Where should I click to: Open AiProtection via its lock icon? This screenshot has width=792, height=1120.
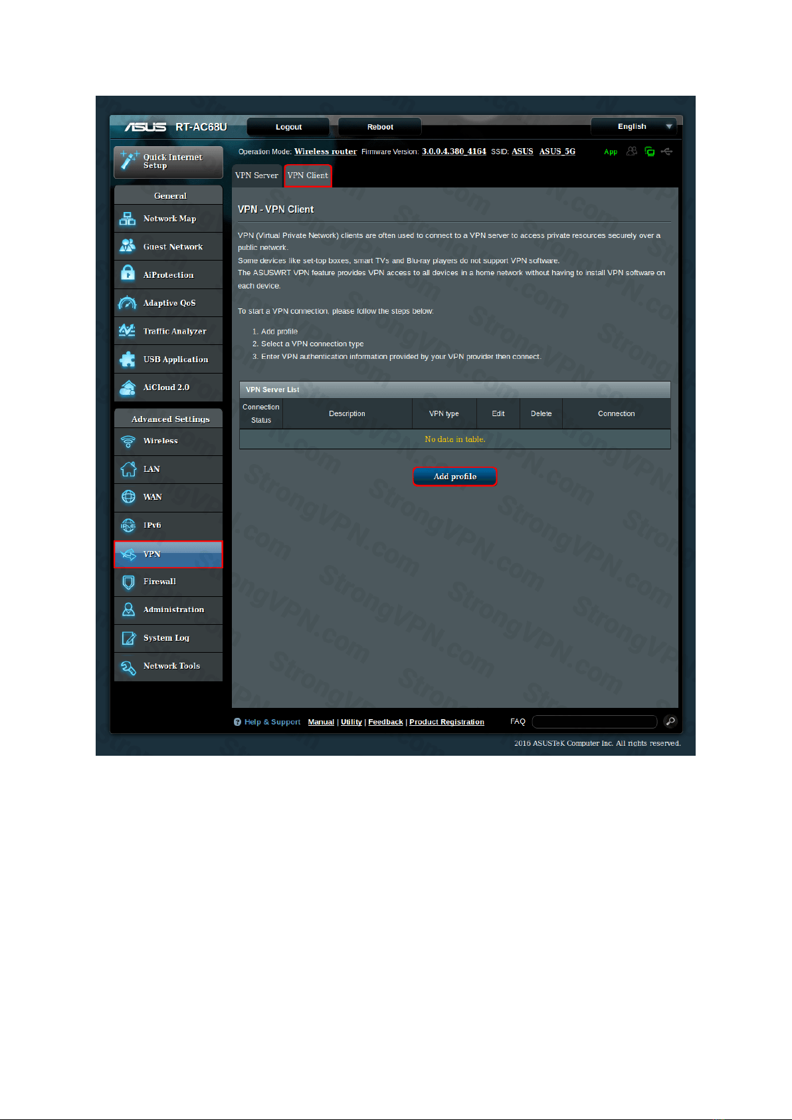[128, 274]
